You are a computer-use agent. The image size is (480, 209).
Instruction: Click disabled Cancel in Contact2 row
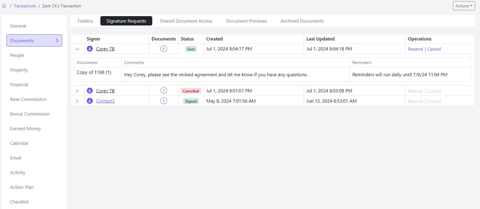(x=434, y=101)
